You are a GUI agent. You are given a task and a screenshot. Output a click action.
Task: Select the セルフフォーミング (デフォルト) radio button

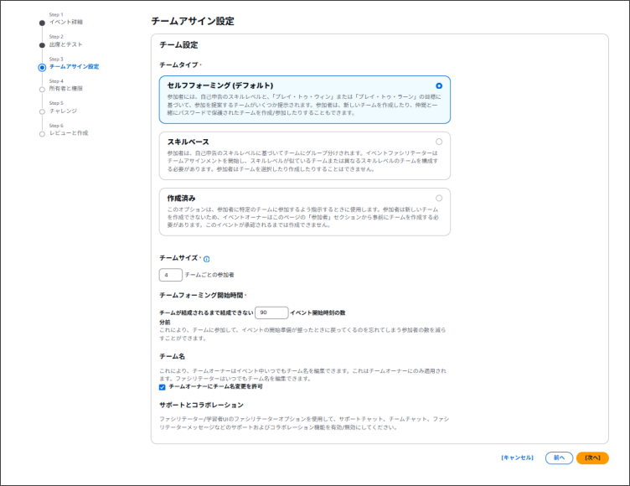[439, 85]
